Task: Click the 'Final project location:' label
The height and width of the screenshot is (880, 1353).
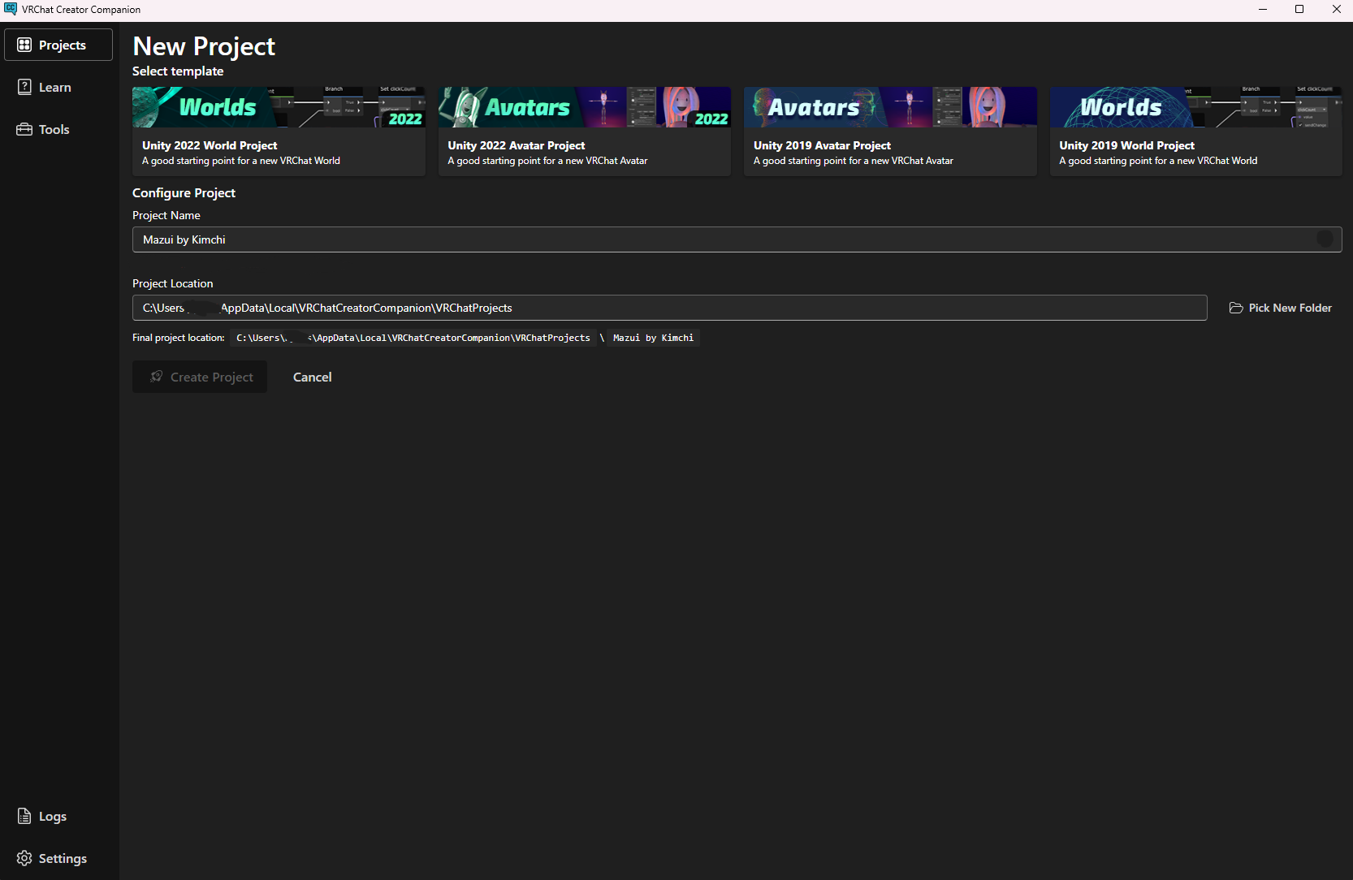Action: (179, 338)
